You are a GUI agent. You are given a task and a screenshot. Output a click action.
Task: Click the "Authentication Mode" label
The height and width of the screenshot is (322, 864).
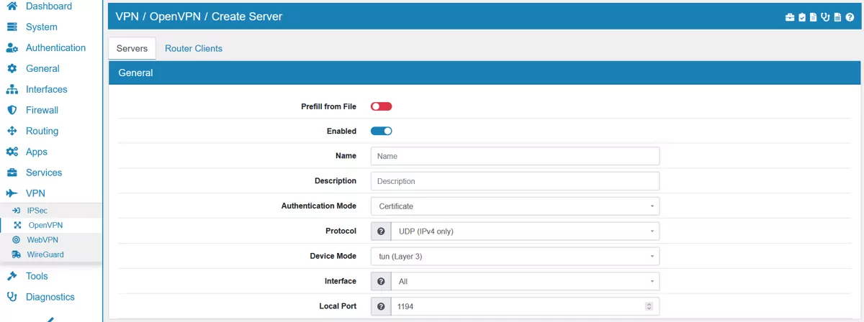click(x=319, y=206)
